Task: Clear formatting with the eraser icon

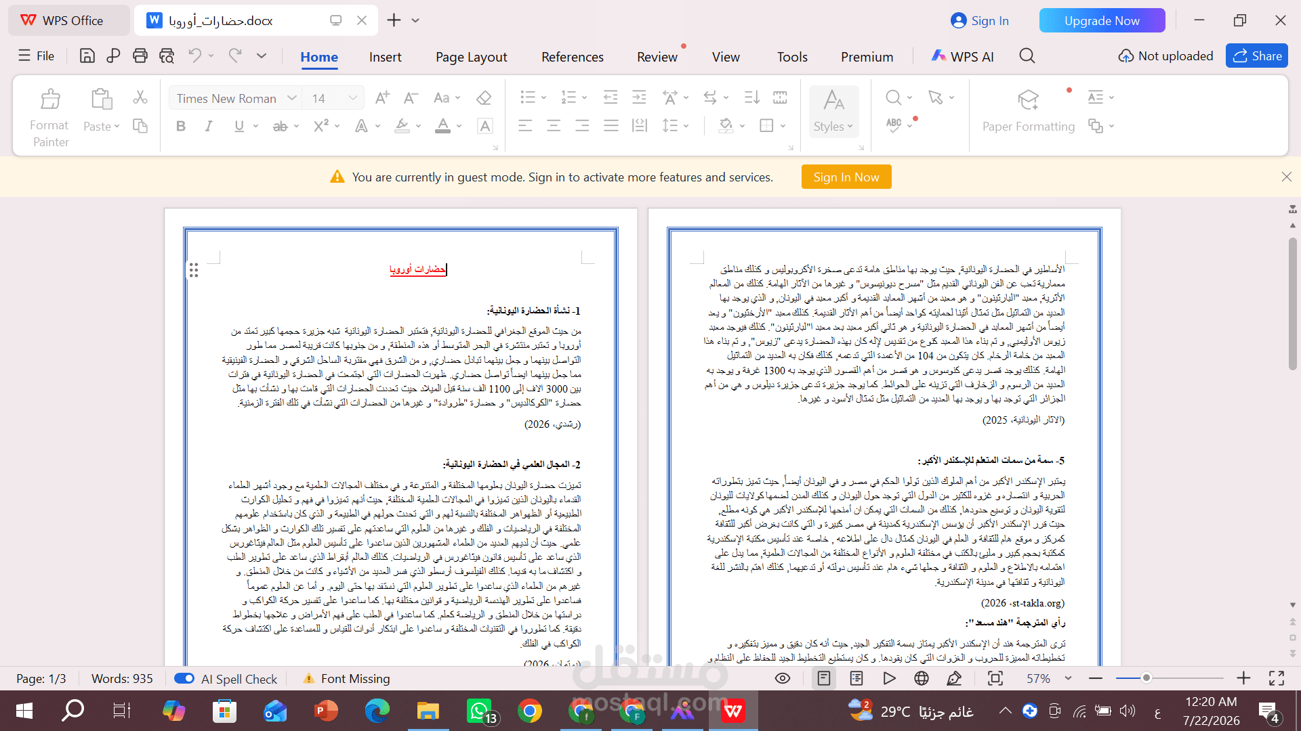Action: [484, 98]
